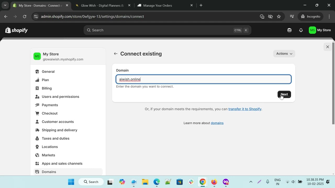Open the tab search dropdown arrow
Image resolution: width=335 pixels, height=188 pixels.
5,5
